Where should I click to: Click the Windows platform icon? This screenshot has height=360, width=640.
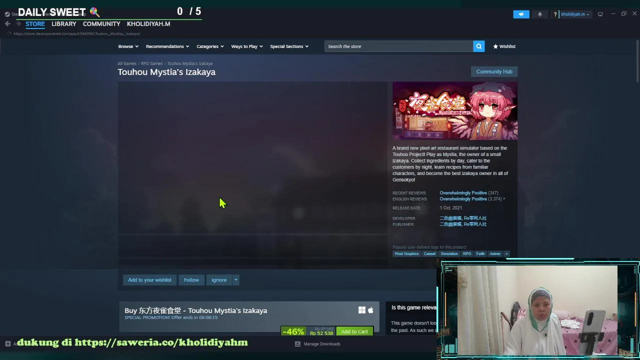click(362, 310)
